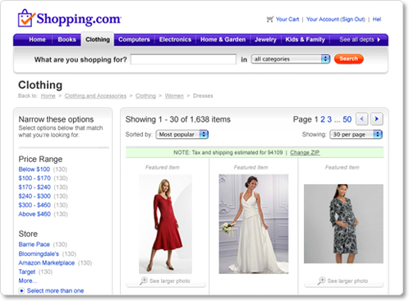Image resolution: width=409 pixels, height=302 pixels.
Task: Click the orange Search button
Action: click(x=349, y=58)
